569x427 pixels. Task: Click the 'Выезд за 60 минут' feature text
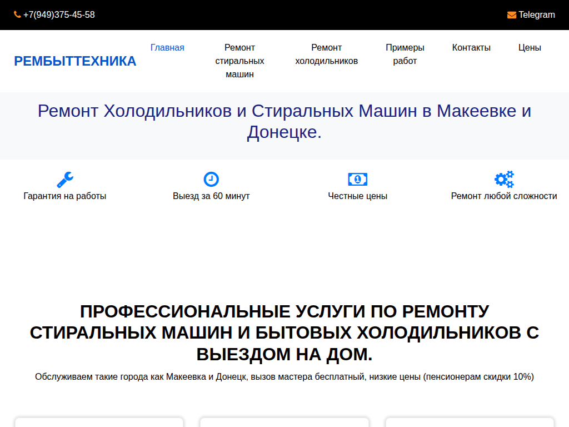tap(211, 196)
